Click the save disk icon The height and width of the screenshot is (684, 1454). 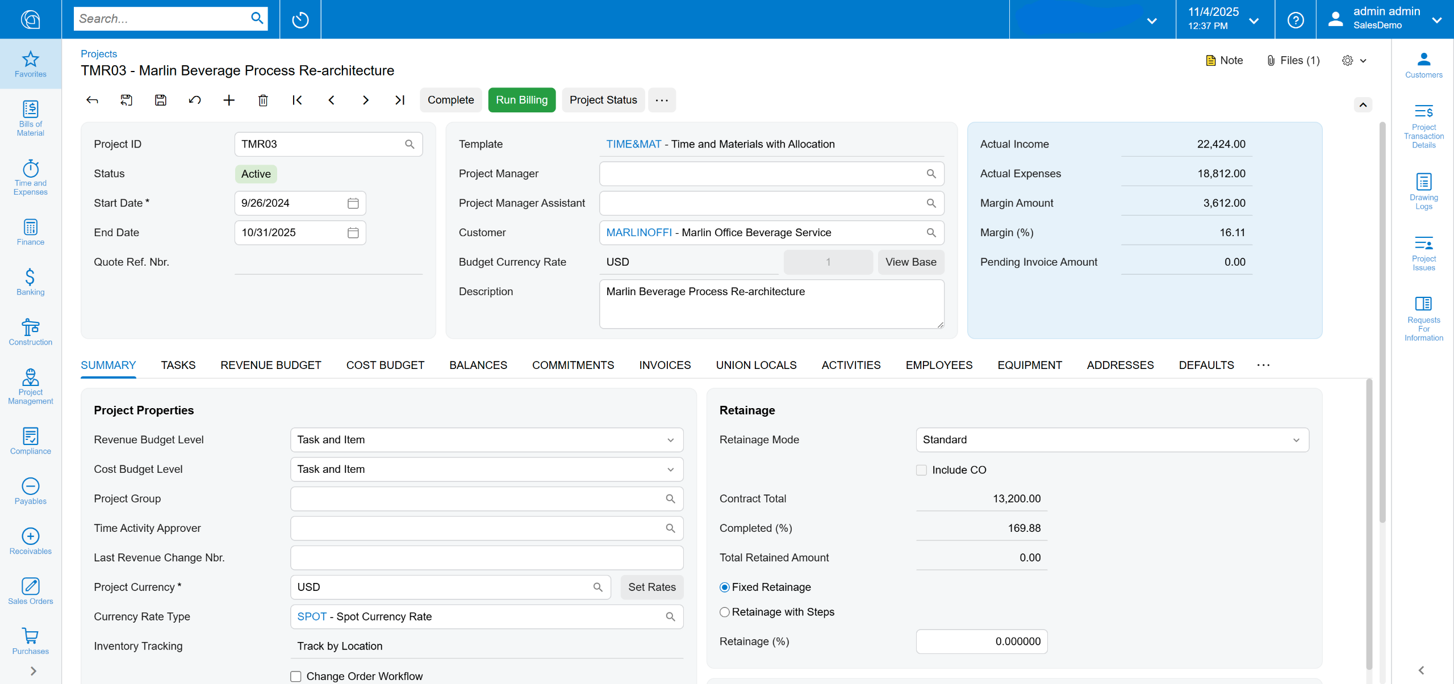click(x=161, y=100)
